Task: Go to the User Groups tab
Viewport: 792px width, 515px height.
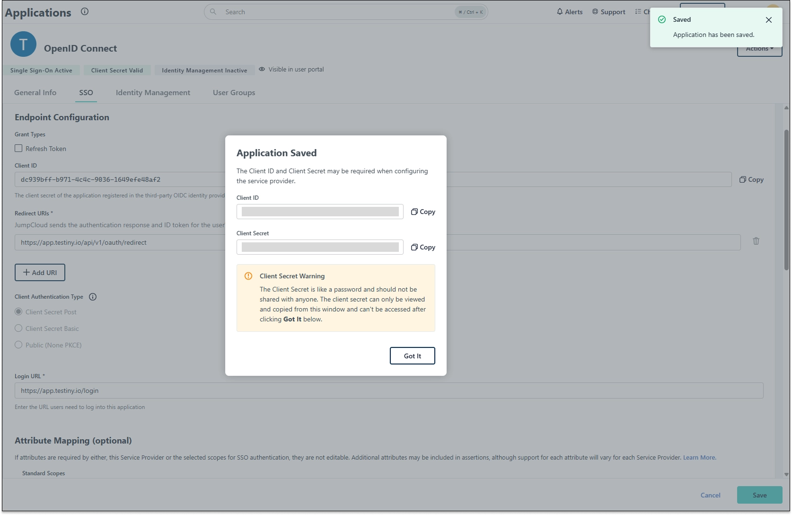Action: 234,93
